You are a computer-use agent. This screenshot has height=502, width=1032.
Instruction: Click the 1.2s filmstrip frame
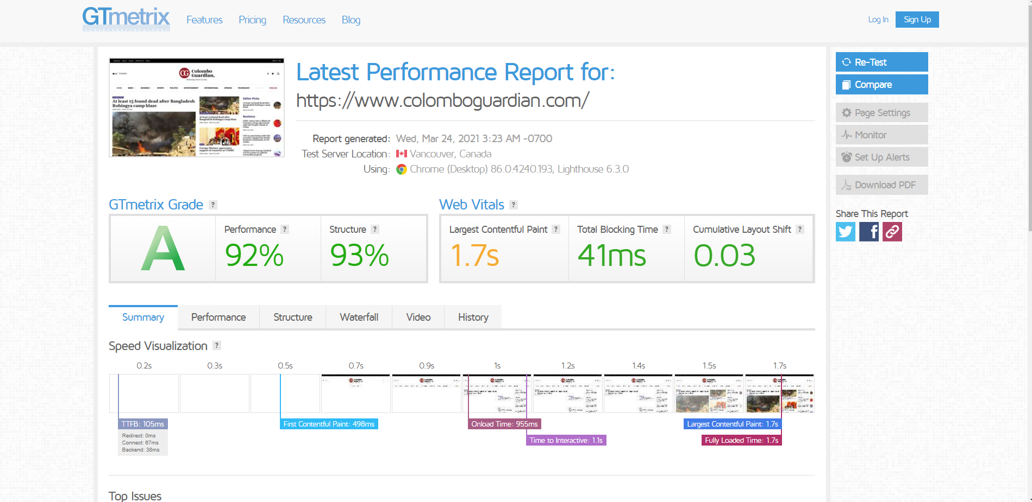tap(568, 393)
